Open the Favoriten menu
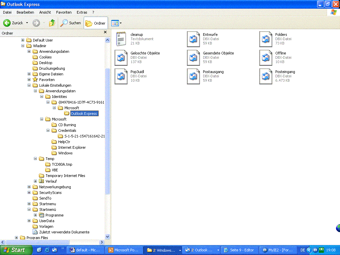Image resolution: width=340 pixels, height=255 pixels. 64,12
